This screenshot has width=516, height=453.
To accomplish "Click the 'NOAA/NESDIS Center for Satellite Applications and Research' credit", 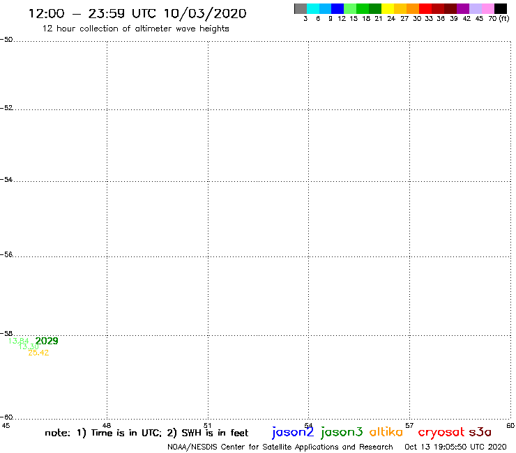I will 280,447.
